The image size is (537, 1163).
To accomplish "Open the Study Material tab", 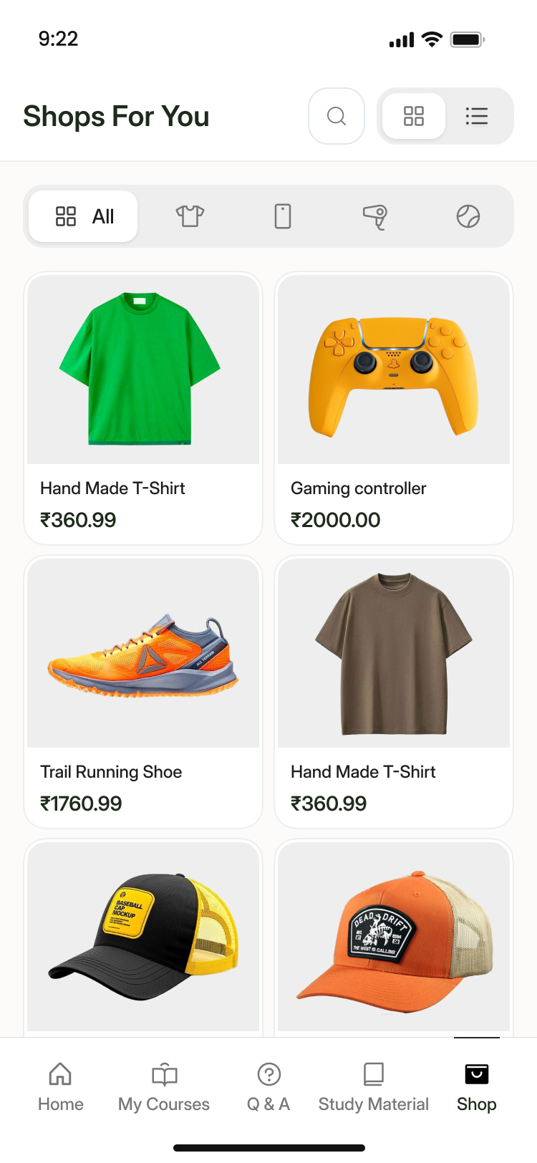I will [374, 1086].
